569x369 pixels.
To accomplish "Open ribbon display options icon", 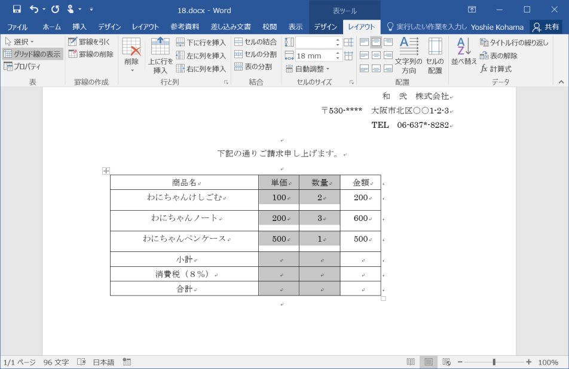I will (472, 10).
